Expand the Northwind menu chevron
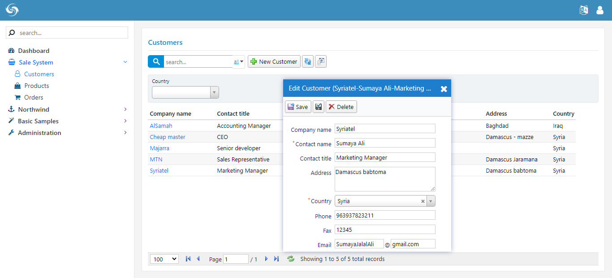This screenshot has height=278, width=612. [125, 109]
